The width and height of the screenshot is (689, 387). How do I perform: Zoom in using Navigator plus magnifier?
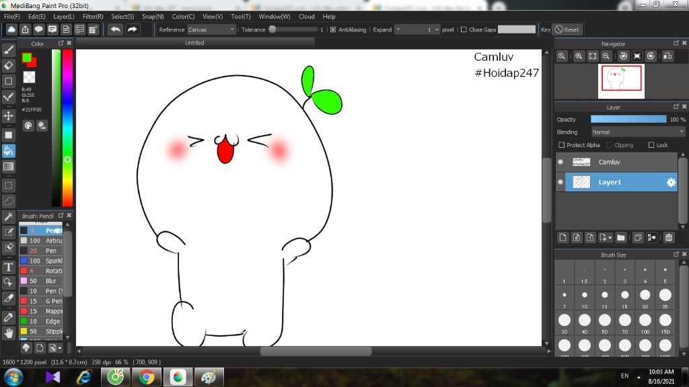click(579, 56)
